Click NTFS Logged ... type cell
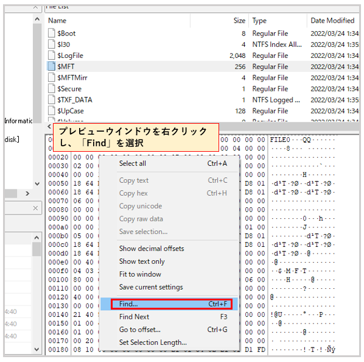Screen dimensions: 364x362 click(276, 100)
